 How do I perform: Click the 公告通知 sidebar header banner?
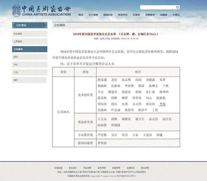coord(29,25)
